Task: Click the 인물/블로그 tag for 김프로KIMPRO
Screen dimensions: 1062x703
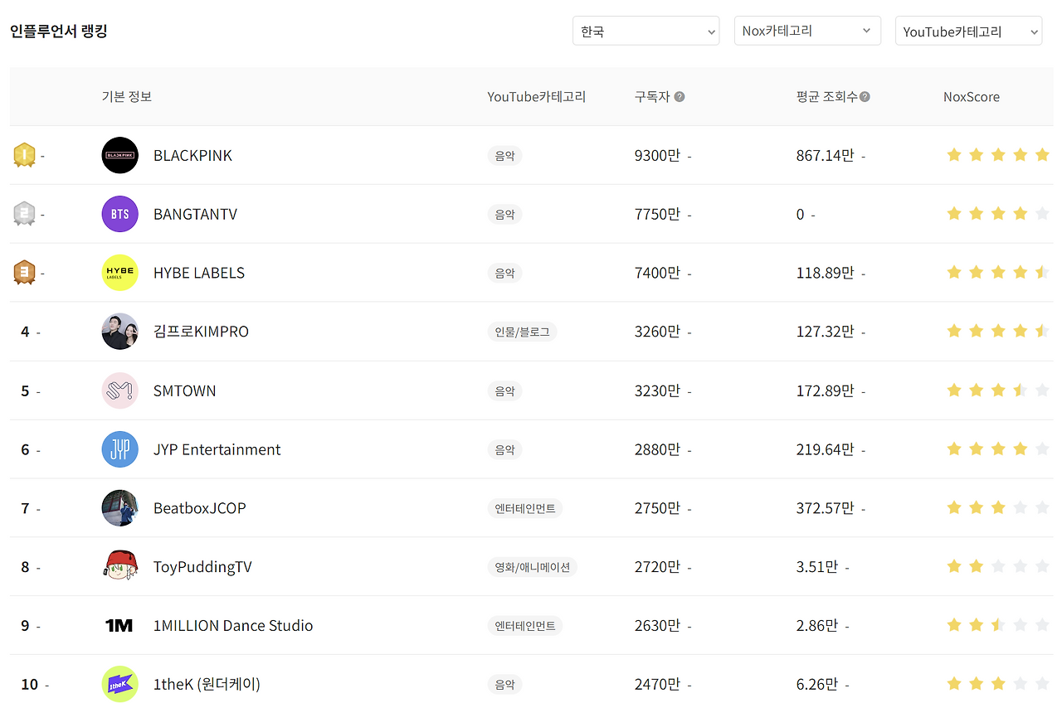Action: click(x=522, y=332)
